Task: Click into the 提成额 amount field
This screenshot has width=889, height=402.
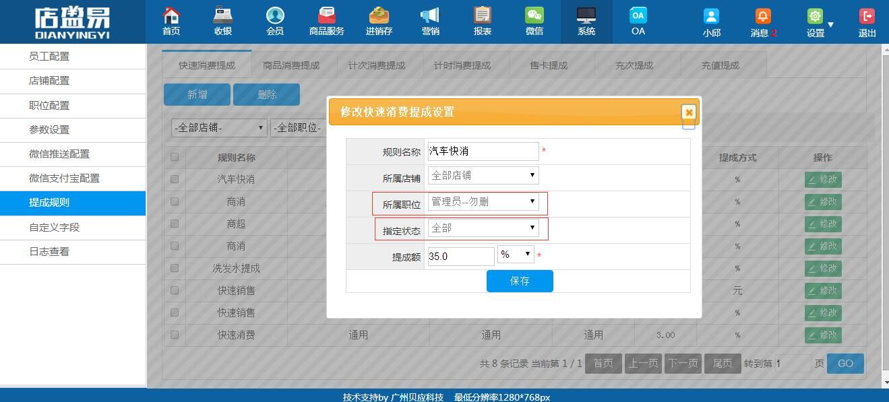Action: coord(461,257)
